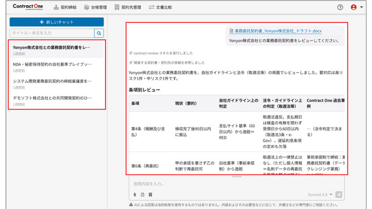This screenshot has width=372, height=209.
Task: Click the chat search magnifier button
Action: (99, 33)
